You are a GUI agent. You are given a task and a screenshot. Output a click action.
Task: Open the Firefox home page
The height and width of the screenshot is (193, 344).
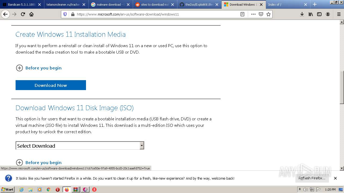31,14
